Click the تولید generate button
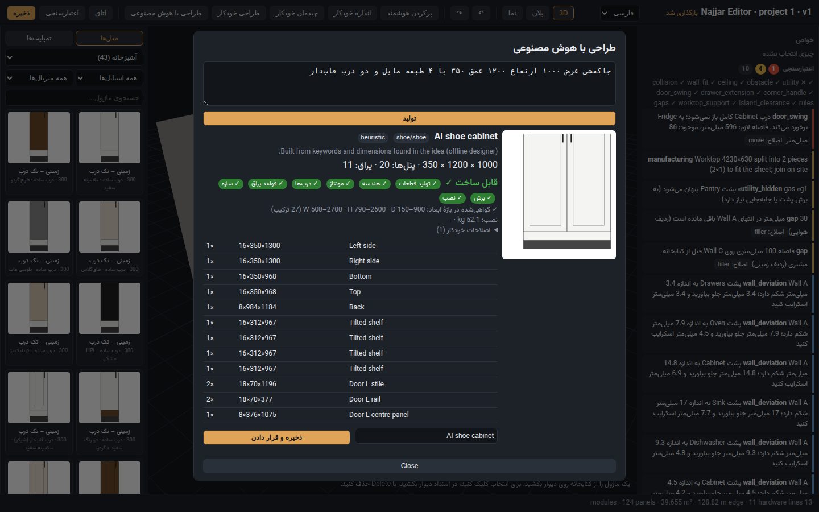Image resolution: width=819 pixels, height=512 pixels. 409,118
